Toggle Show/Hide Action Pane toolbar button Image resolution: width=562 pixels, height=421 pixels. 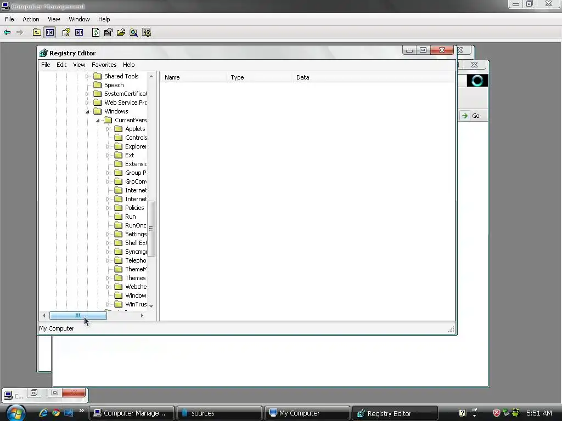pos(79,32)
